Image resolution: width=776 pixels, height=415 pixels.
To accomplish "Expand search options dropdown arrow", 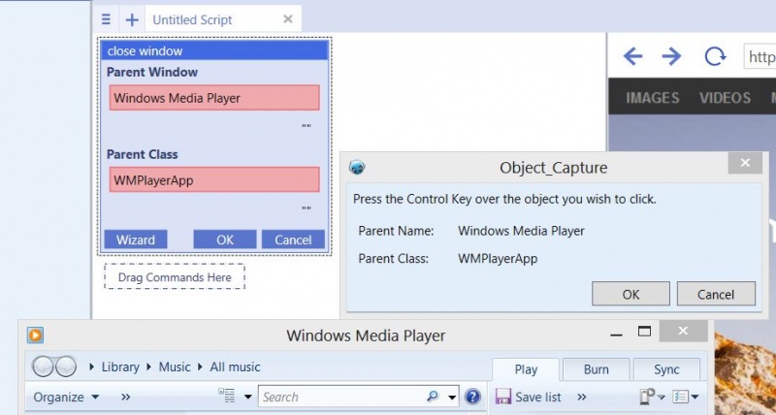I will 452,398.
